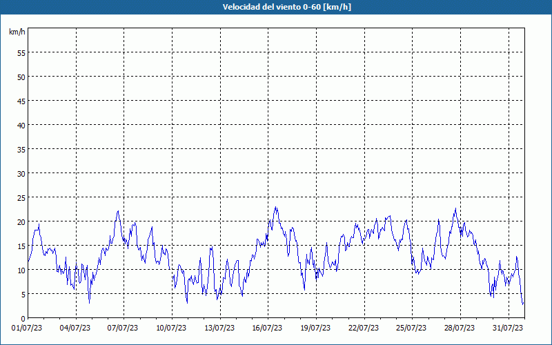
Task: Click the date label 13/07/23
Action: click(219, 328)
